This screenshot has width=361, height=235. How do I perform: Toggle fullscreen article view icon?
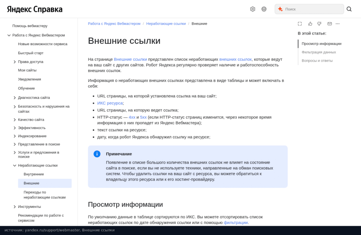300,24
